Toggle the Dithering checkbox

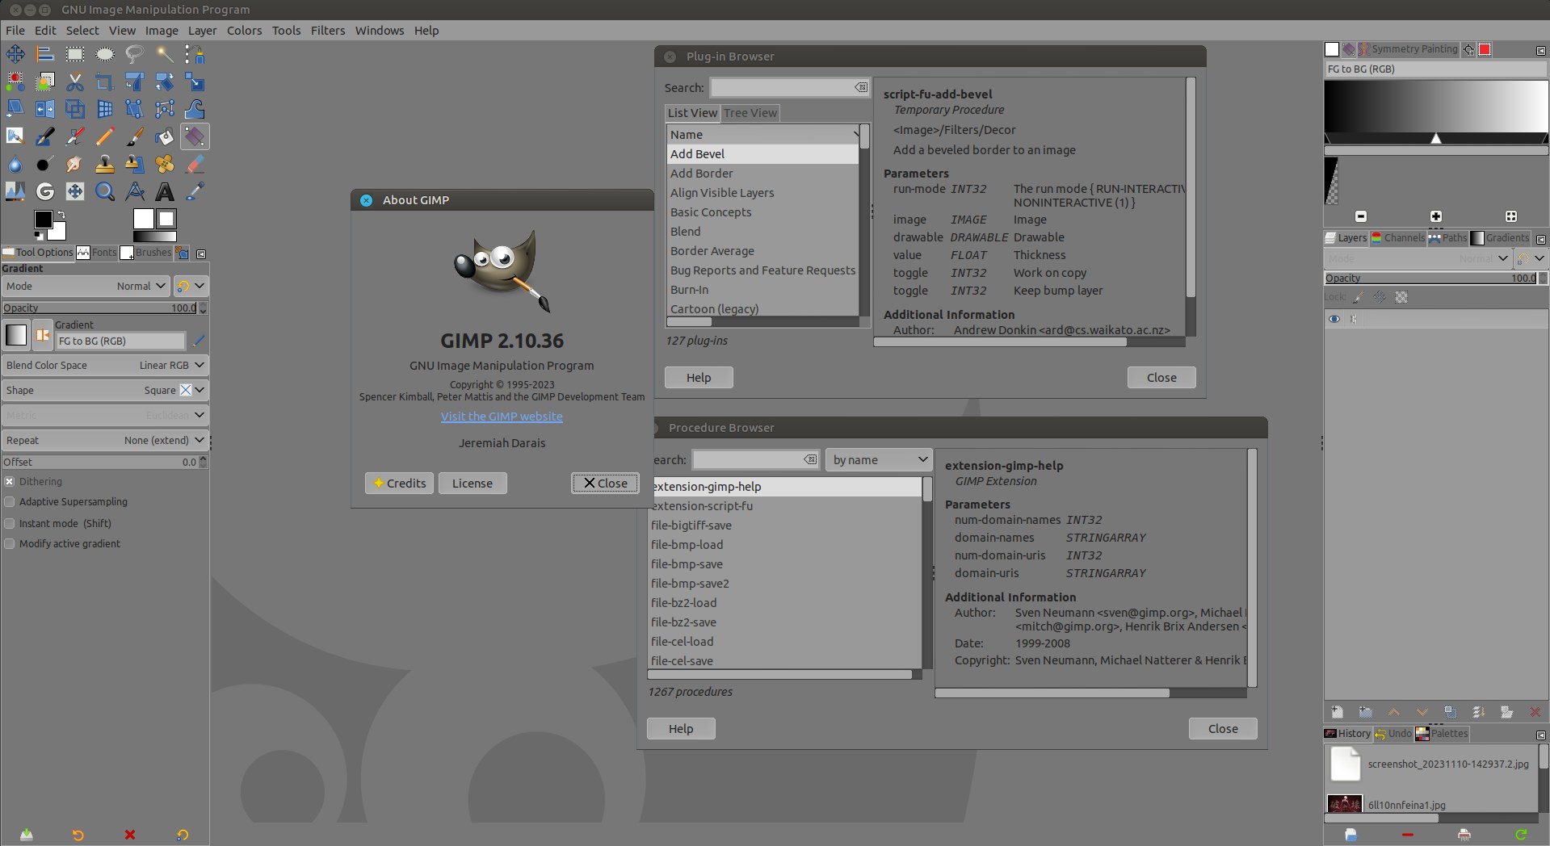[10, 481]
